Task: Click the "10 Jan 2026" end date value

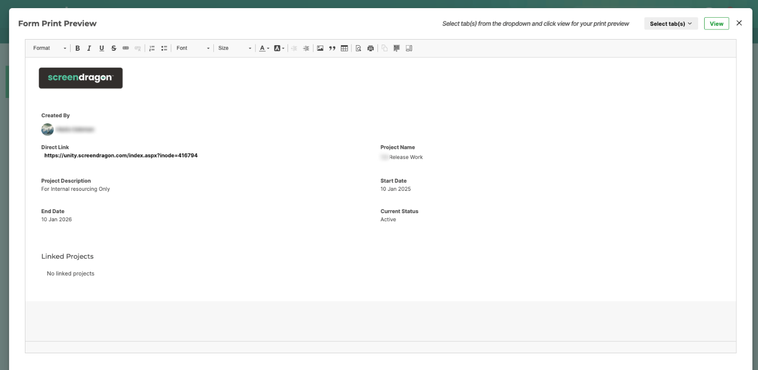Action: (56, 220)
